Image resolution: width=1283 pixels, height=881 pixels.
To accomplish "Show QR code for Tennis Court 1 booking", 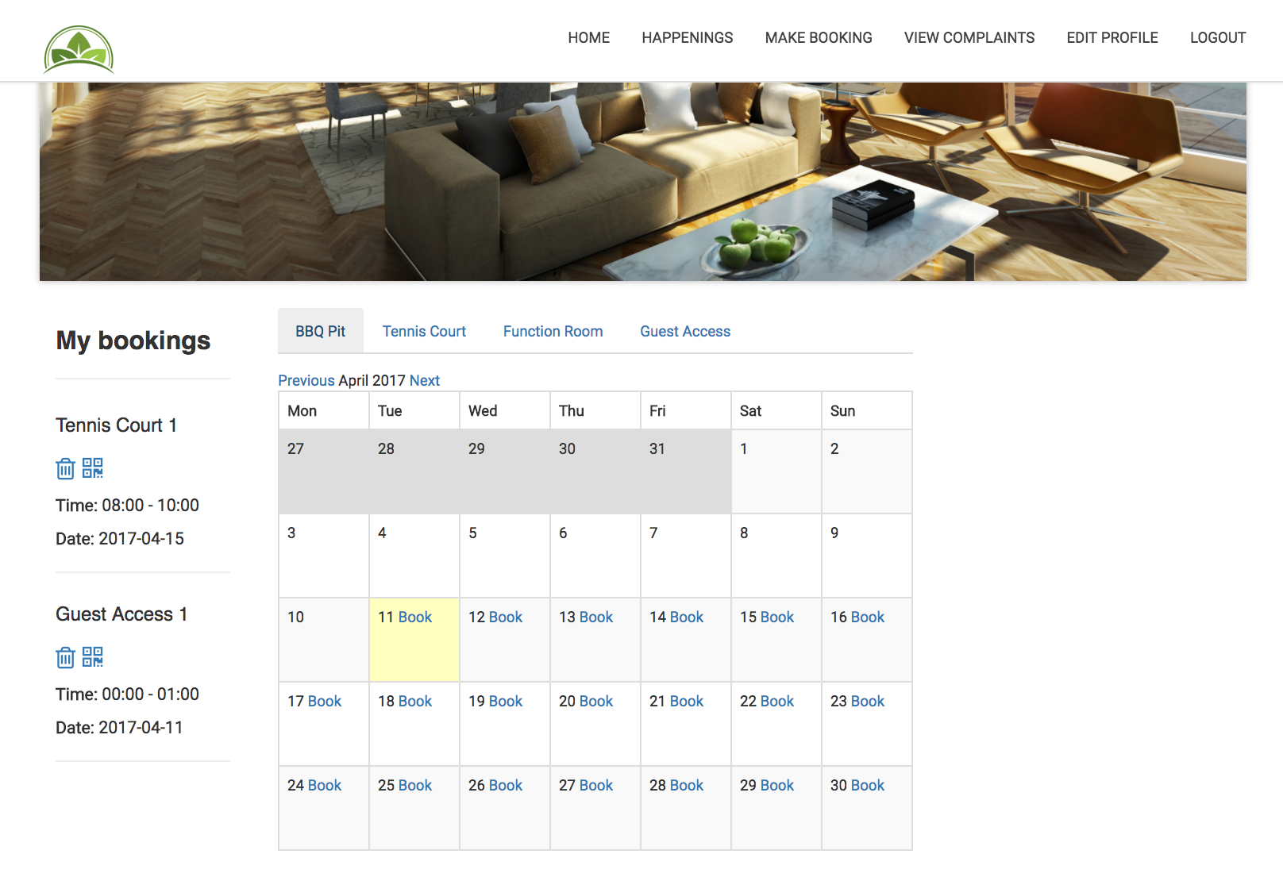I will coord(93,468).
